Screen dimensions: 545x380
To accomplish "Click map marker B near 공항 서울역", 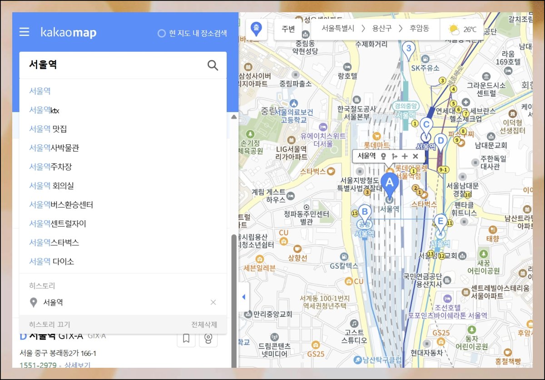I will [x=364, y=213].
